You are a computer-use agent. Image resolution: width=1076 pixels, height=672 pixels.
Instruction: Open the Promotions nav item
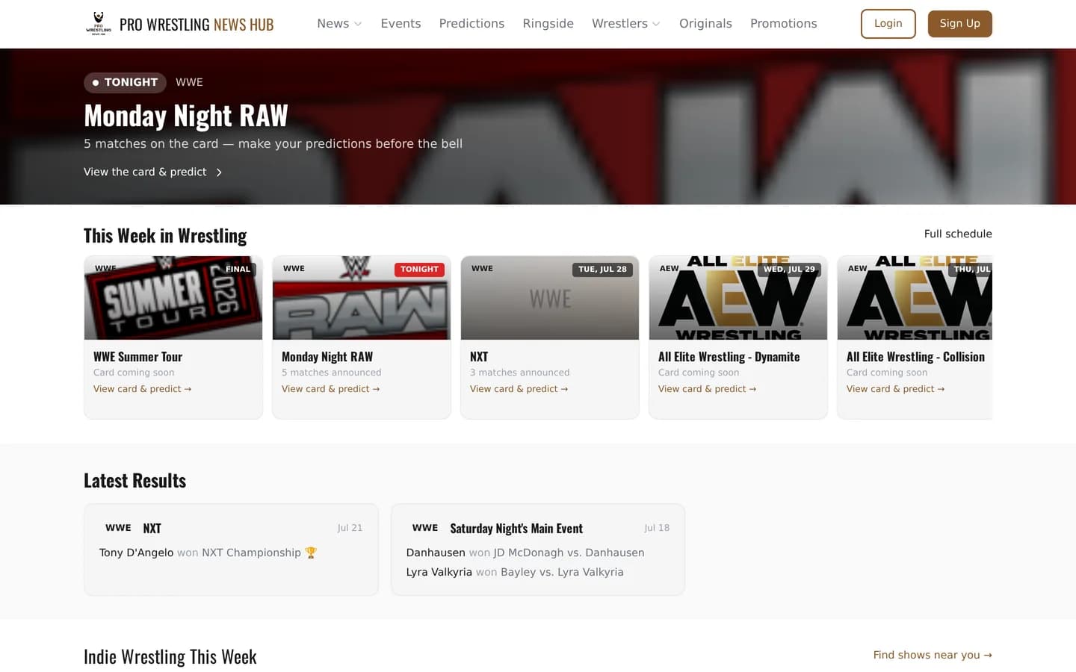pyautogui.click(x=783, y=24)
